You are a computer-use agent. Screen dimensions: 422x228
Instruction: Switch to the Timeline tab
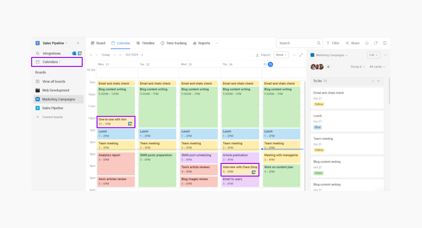coord(145,43)
